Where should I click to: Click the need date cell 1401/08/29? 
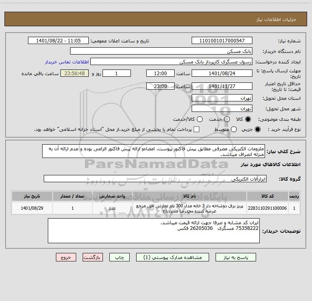[x=32, y=208]
